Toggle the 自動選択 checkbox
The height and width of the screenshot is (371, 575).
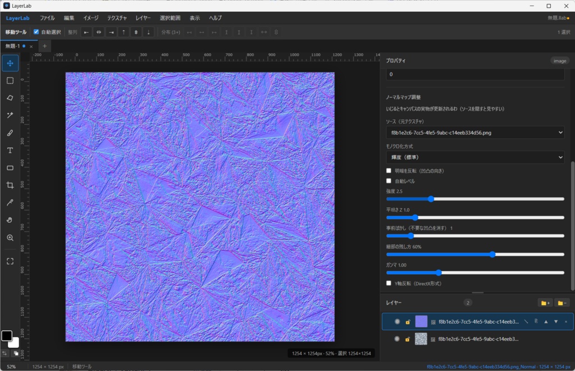[x=36, y=32]
